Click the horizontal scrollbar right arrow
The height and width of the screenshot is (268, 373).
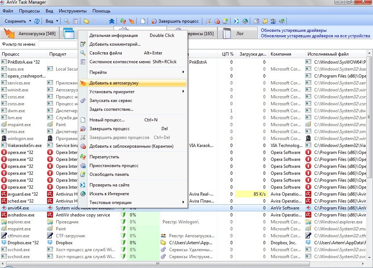[x=363, y=264]
